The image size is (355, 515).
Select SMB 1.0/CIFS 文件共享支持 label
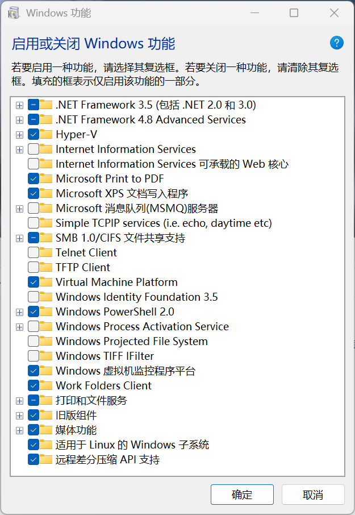[120, 238]
